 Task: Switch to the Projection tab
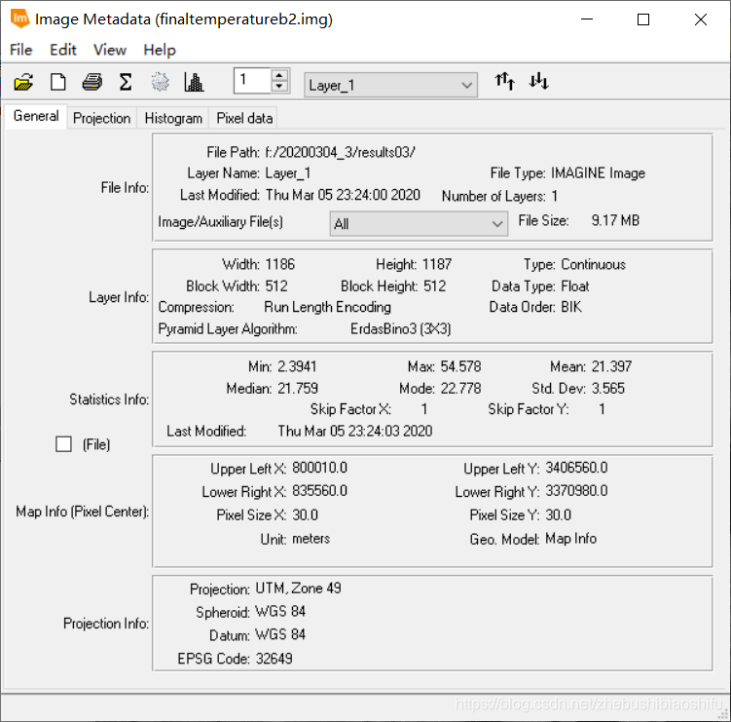pyautogui.click(x=101, y=118)
